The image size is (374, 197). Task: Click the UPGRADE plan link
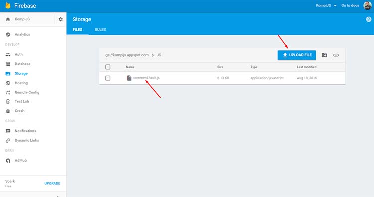[x=52, y=183]
